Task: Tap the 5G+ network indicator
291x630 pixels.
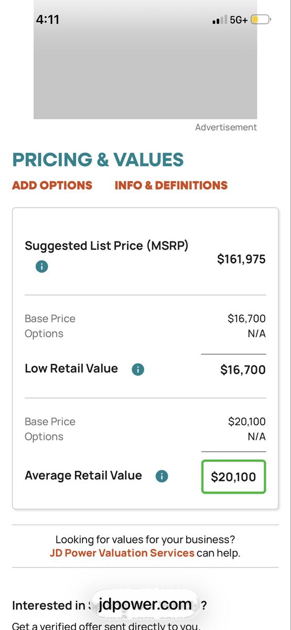Action: coord(239,20)
